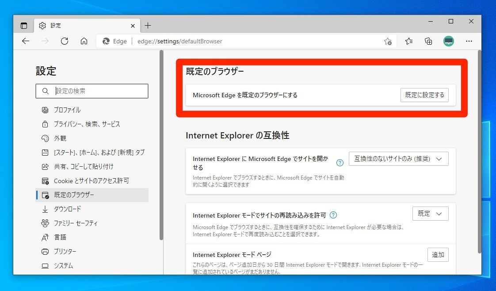Click the download arrow icon beside ダウンロード
The height and width of the screenshot is (291, 496).
point(45,209)
